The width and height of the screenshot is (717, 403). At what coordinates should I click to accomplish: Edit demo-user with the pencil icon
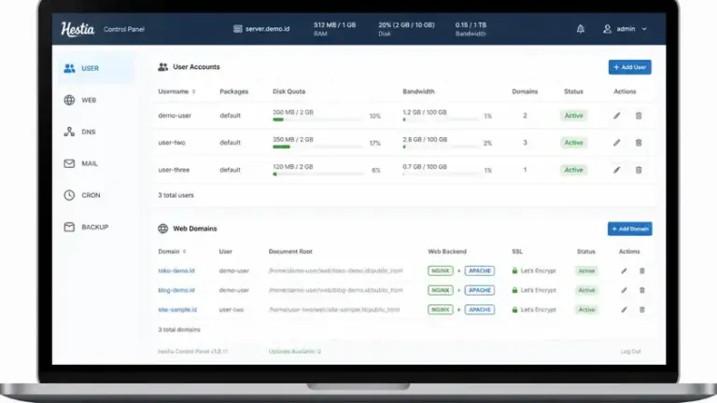pos(617,116)
